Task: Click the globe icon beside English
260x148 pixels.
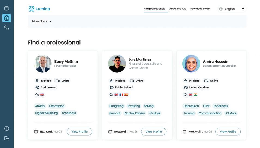Action: [221, 9]
